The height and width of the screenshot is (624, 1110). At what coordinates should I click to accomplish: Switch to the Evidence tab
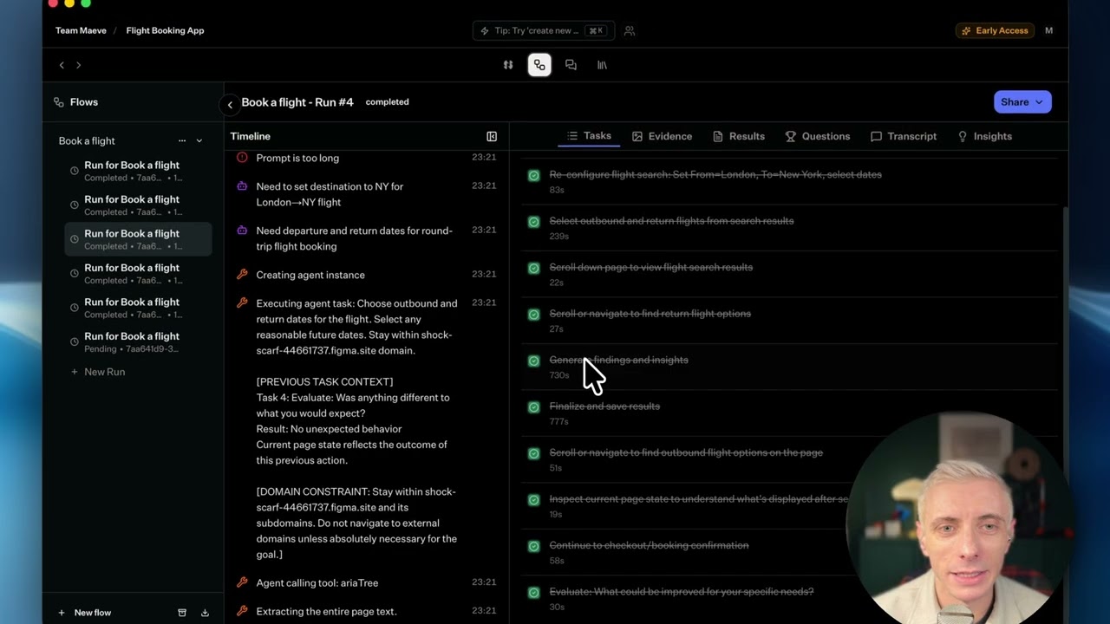point(662,136)
